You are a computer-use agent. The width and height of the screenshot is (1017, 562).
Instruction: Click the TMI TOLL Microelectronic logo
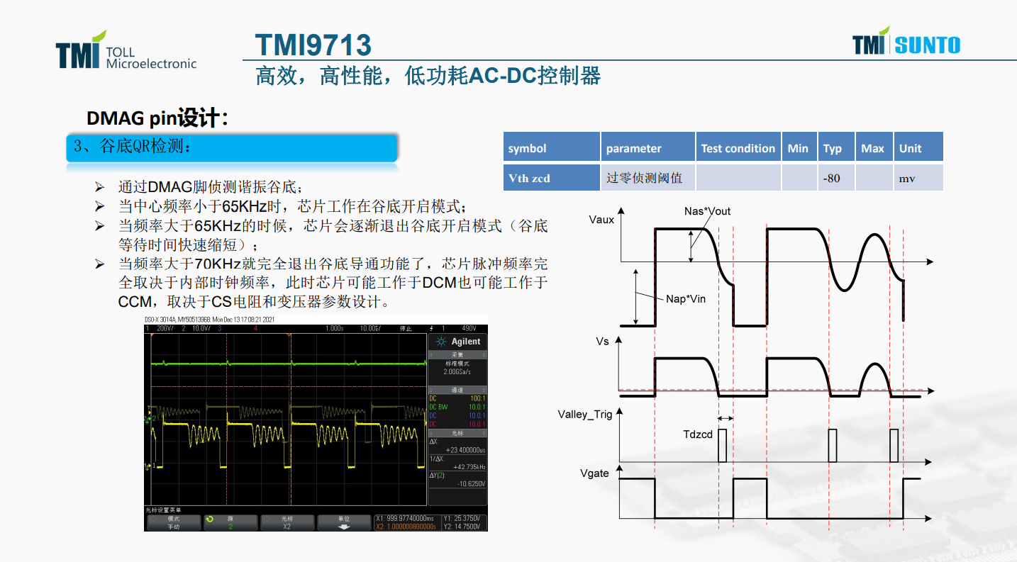[x=126, y=51]
